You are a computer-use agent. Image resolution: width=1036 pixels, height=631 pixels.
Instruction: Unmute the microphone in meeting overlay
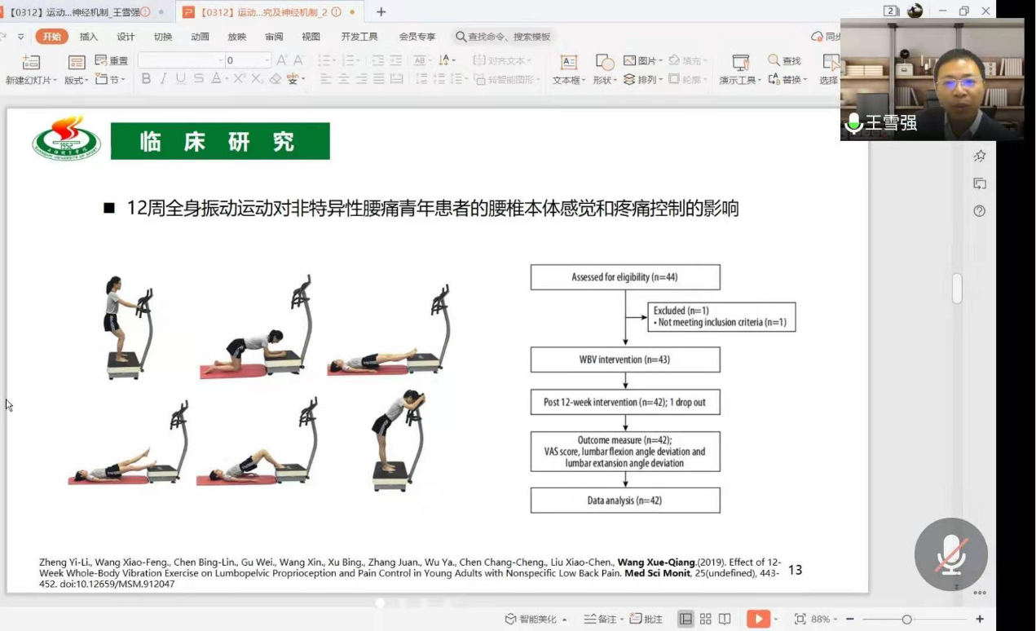pos(950,554)
